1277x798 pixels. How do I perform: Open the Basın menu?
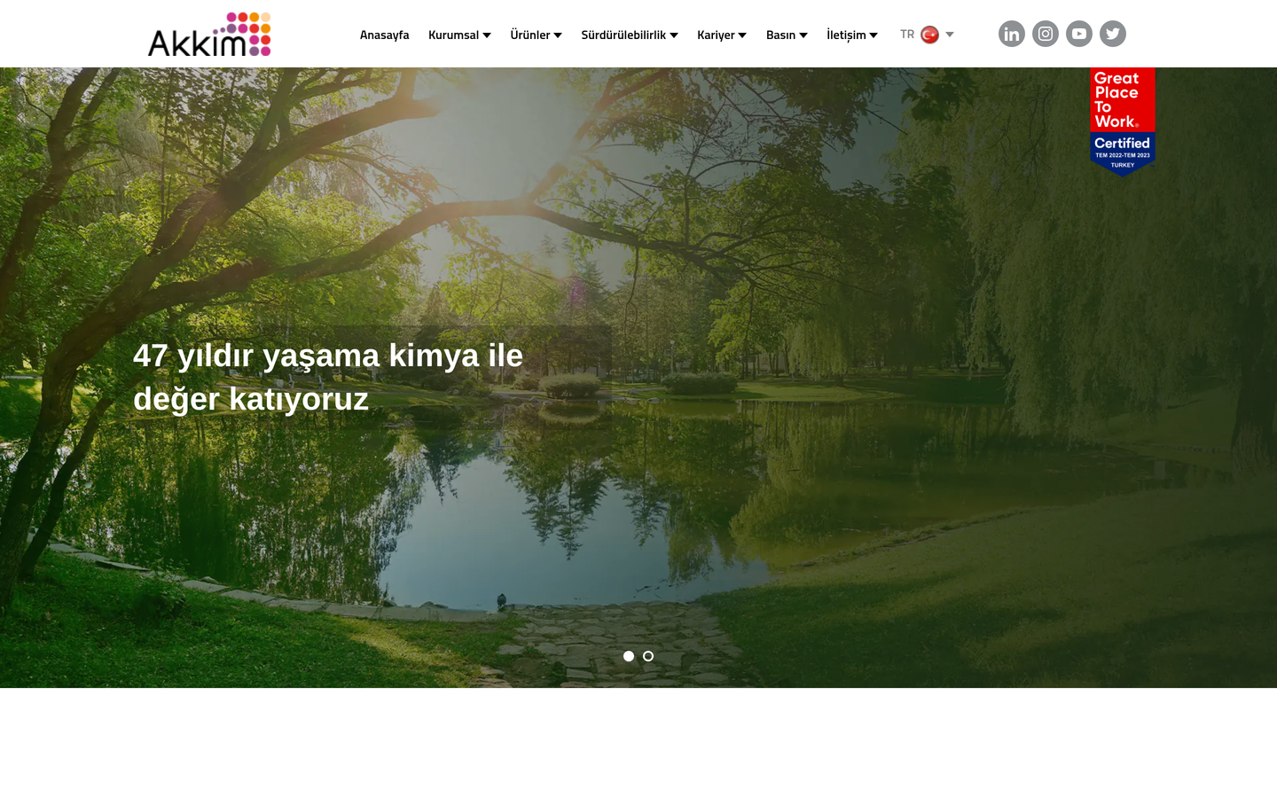(787, 35)
